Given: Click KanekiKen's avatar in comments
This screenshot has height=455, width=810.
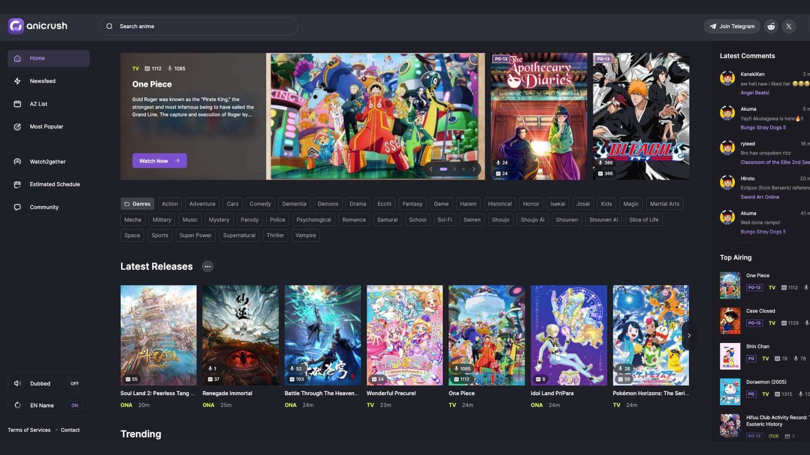Looking at the screenshot, I should 727,78.
